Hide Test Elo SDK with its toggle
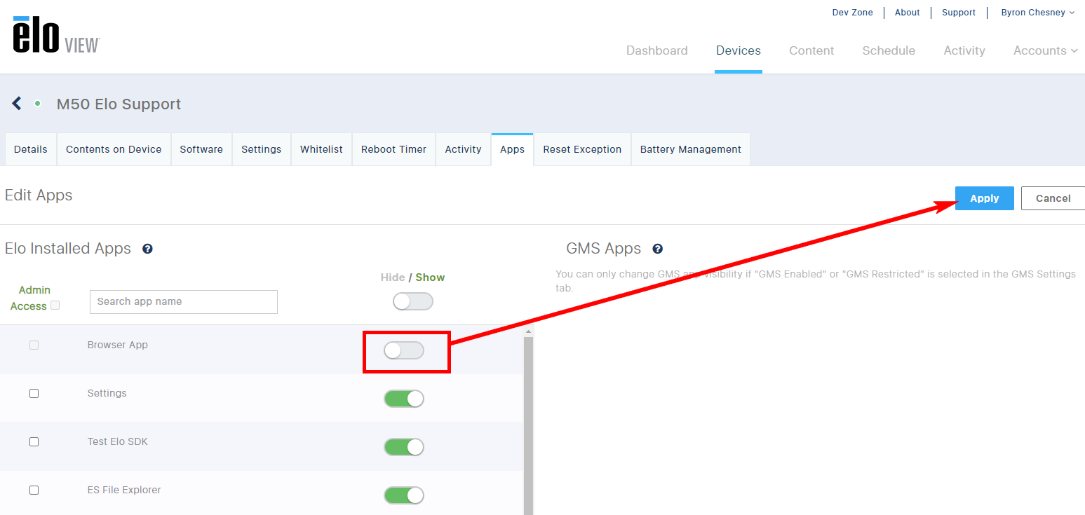Image resolution: width=1085 pixels, height=515 pixels. 404,447
